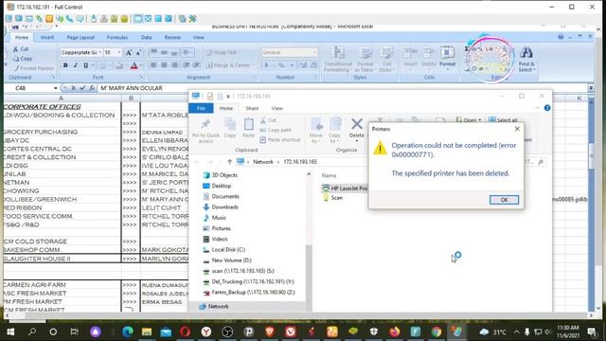Image resolution: width=606 pixels, height=341 pixels.
Task: Click remote control phone call toolbar icon
Action: (69, 19)
